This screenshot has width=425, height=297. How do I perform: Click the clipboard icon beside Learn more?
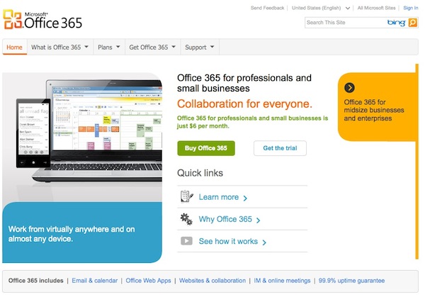coord(186,196)
